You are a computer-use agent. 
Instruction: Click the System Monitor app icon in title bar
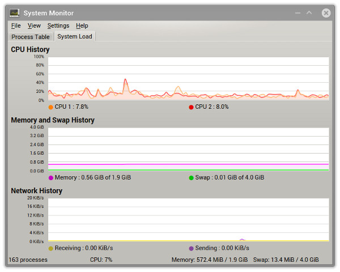[x=15, y=12]
